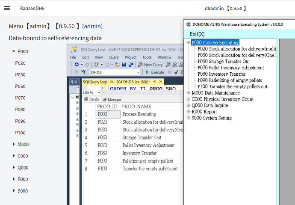Image resolution: width=295 pixels, height=205 pixels.
Task: Expand C000 Physical Inventory Count node
Action: pos(188,99)
